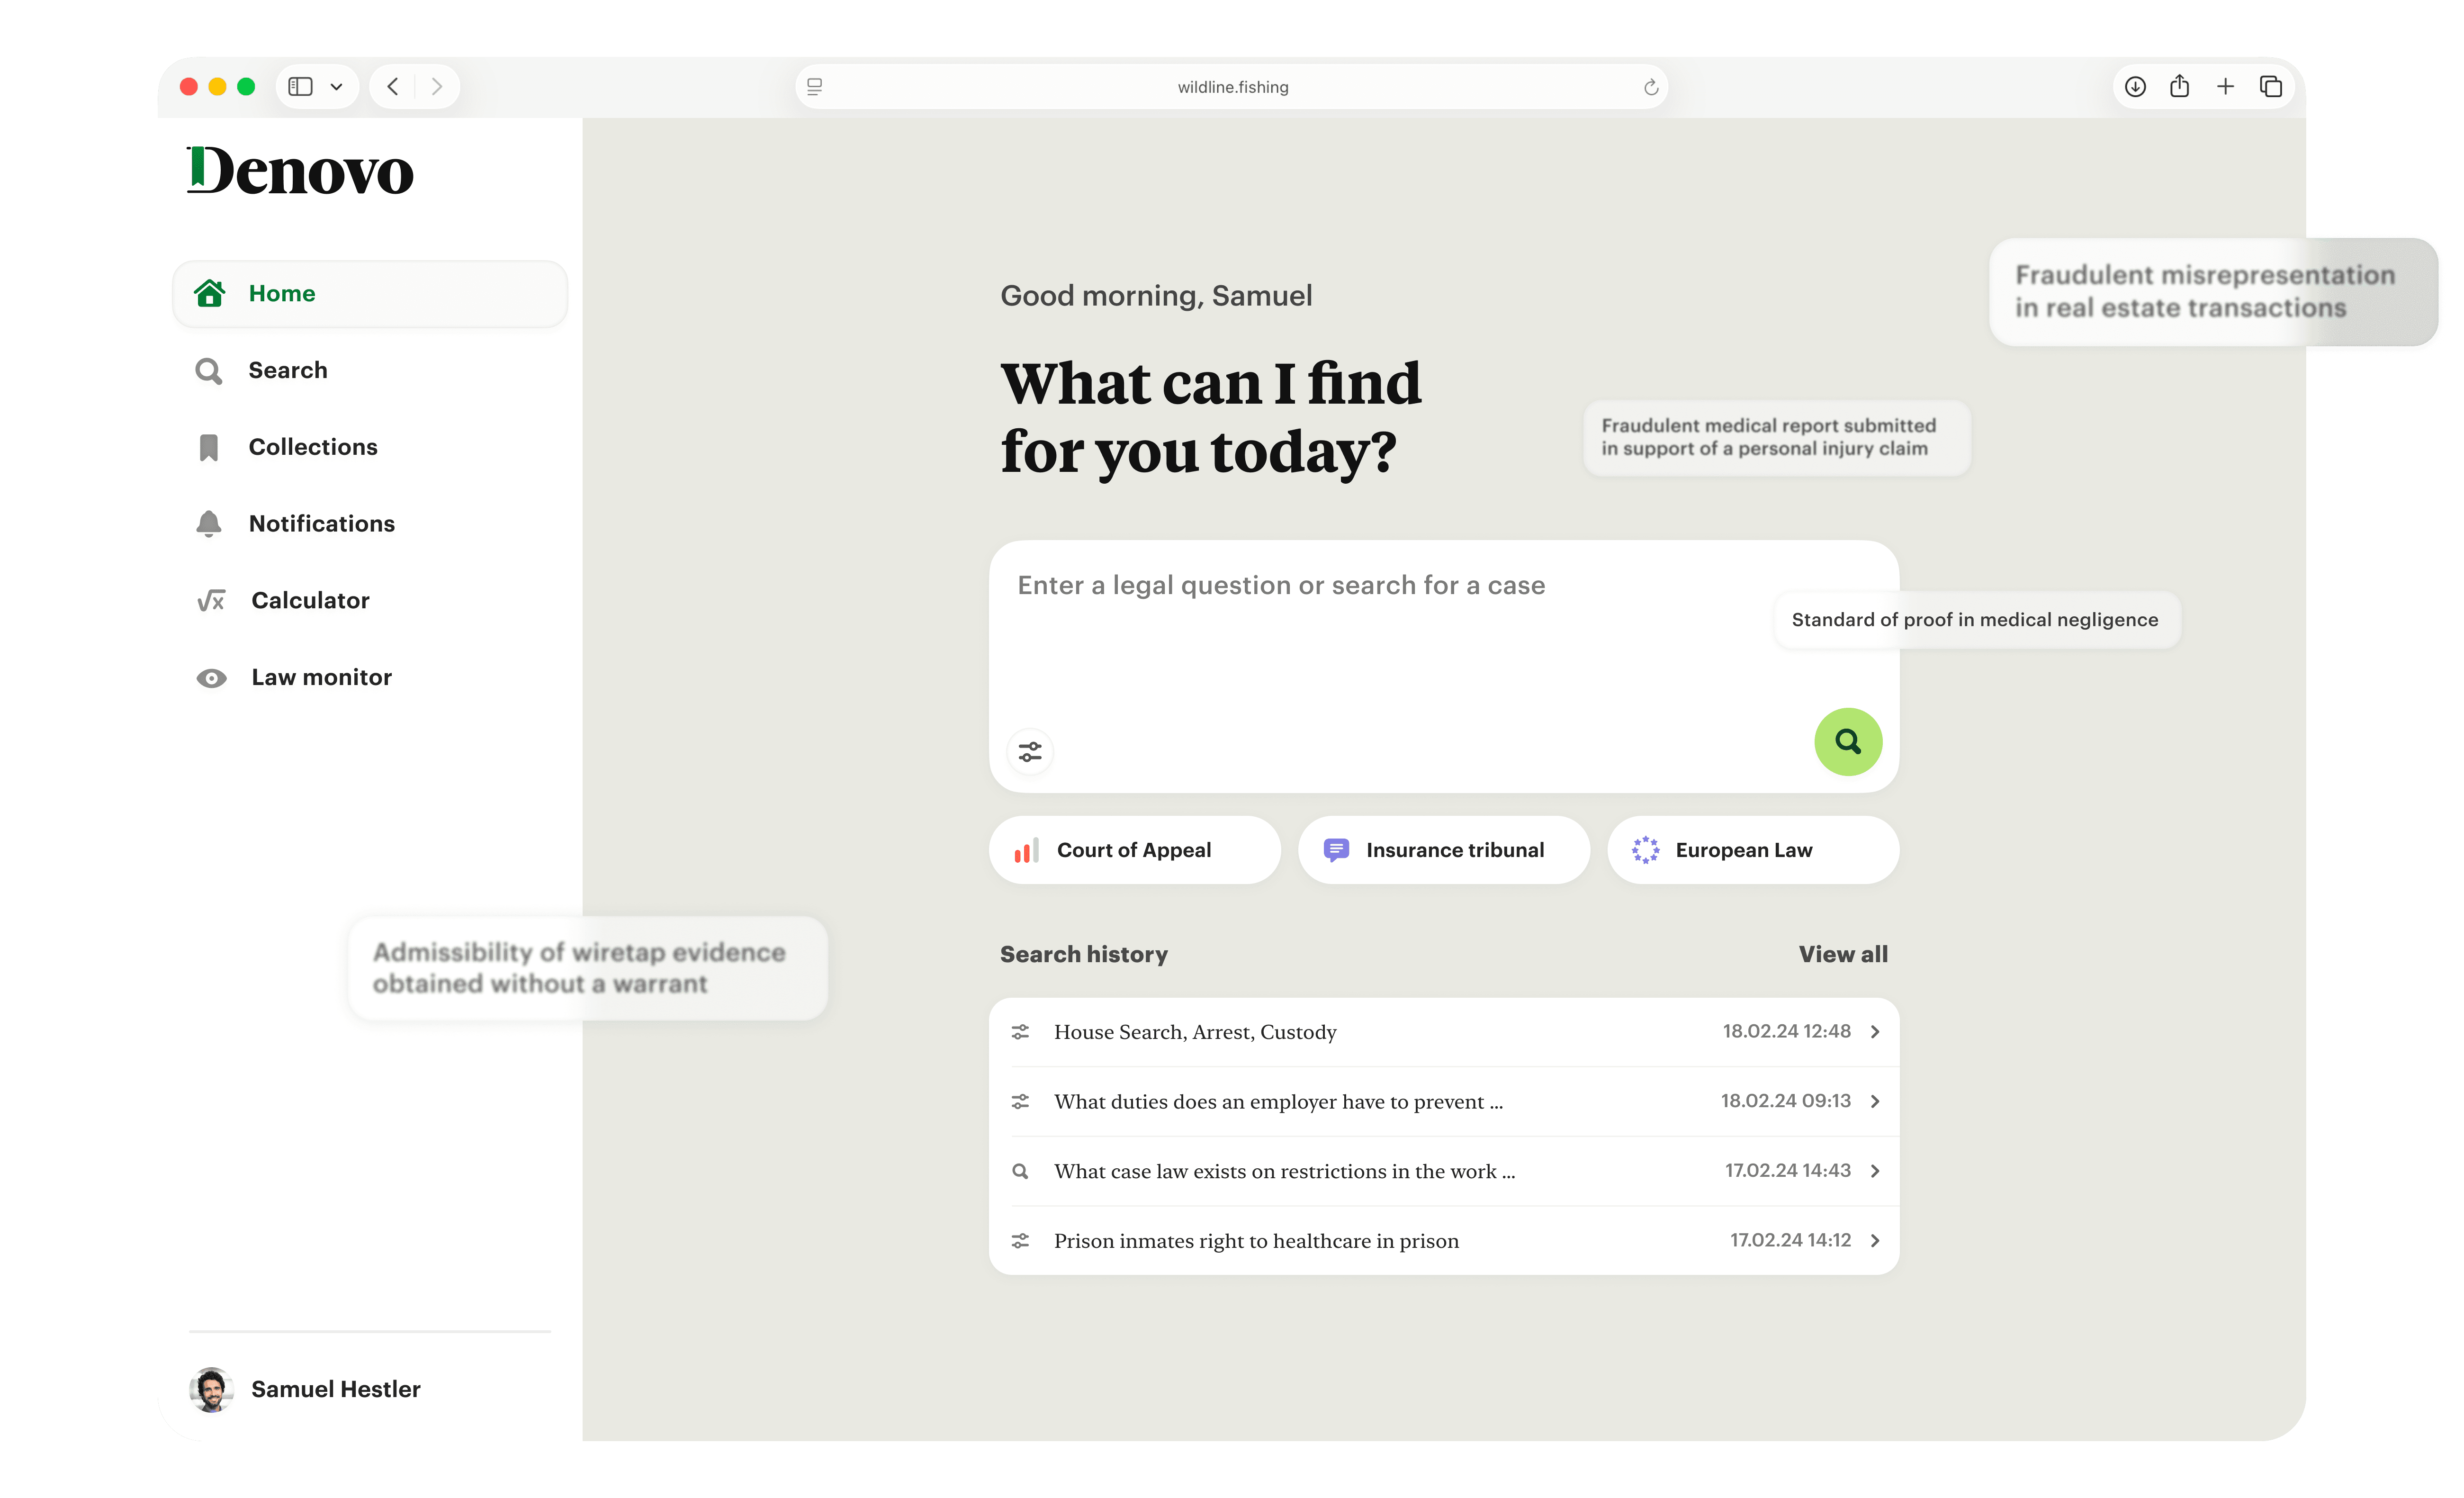Open Collections in the sidebar

coord(312,447)
